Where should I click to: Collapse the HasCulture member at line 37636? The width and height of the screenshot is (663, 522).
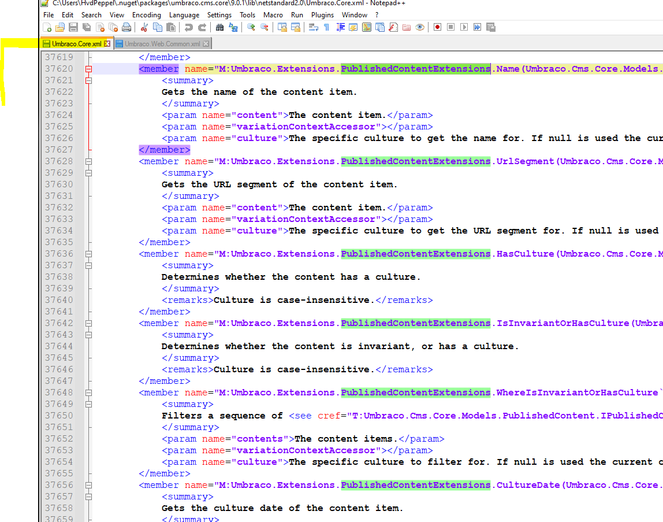coord(88,254)
